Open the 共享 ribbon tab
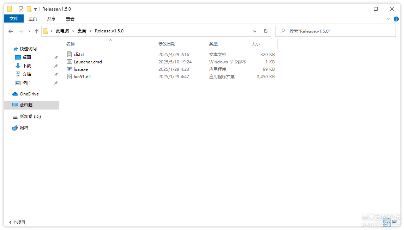Screen dimensions: 404x230 coord(52,19)
